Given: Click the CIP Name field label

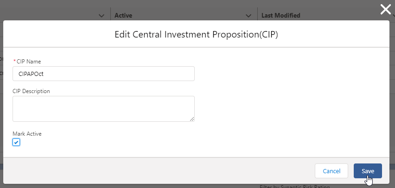Looking at the screenshot, I should (29, 62).
